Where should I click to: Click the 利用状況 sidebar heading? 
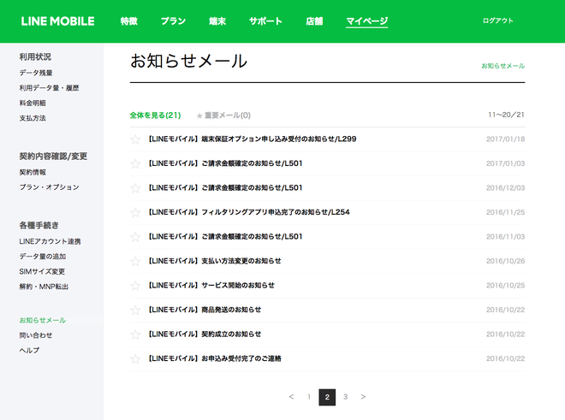35,57
